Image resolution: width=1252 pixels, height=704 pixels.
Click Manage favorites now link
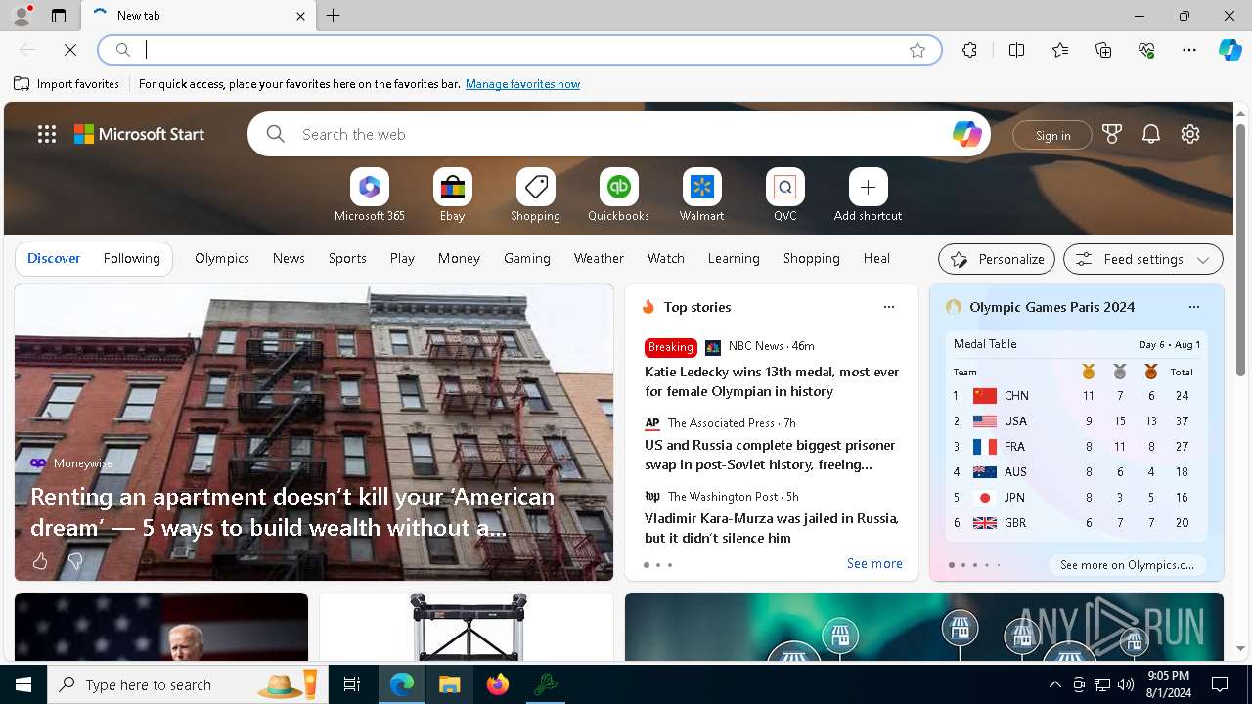click(522, 84)
